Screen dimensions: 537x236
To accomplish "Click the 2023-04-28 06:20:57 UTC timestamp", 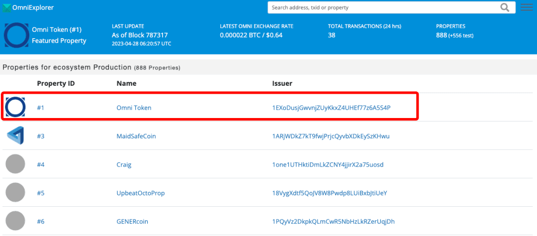I will 141,44.
